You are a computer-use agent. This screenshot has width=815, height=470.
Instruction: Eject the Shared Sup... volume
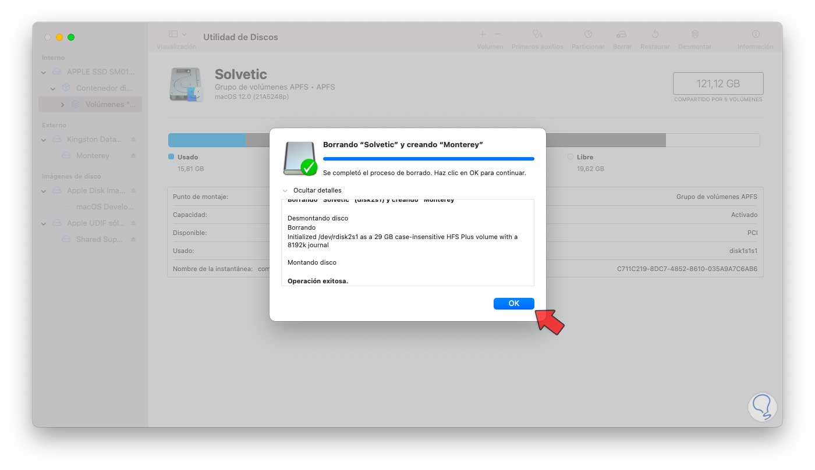(133, 240)
